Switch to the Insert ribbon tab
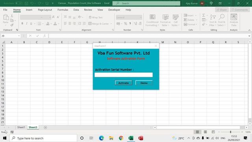252x142 pixels. click(x=29, y=10)
